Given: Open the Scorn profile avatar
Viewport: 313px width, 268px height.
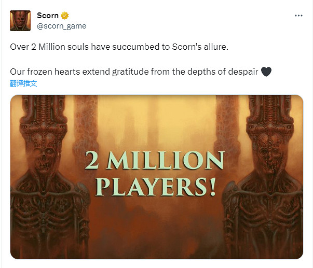Looking at the screenshot, I should 20,21.
